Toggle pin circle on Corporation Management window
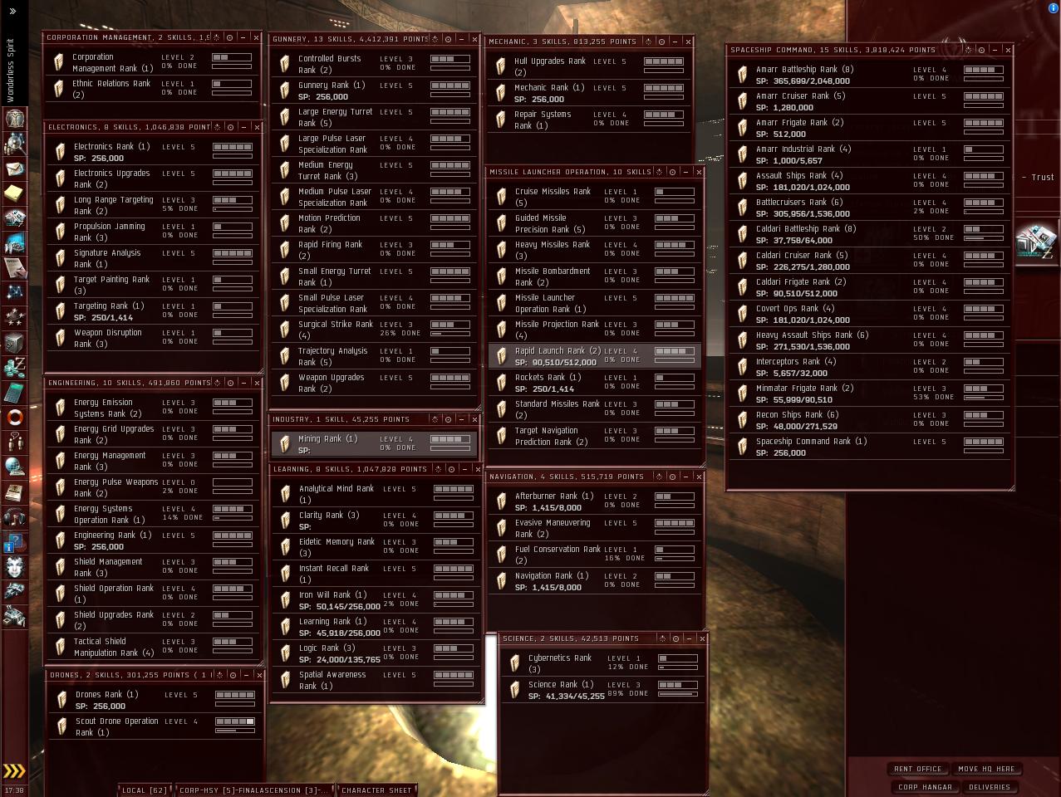1061x797 pixels. pyautogui.click(x=228, y=37)
